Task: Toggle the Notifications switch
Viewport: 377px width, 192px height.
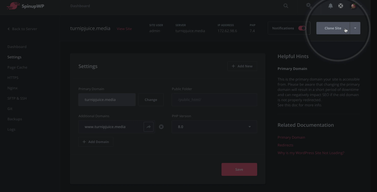Action: [x=302, y=28]
